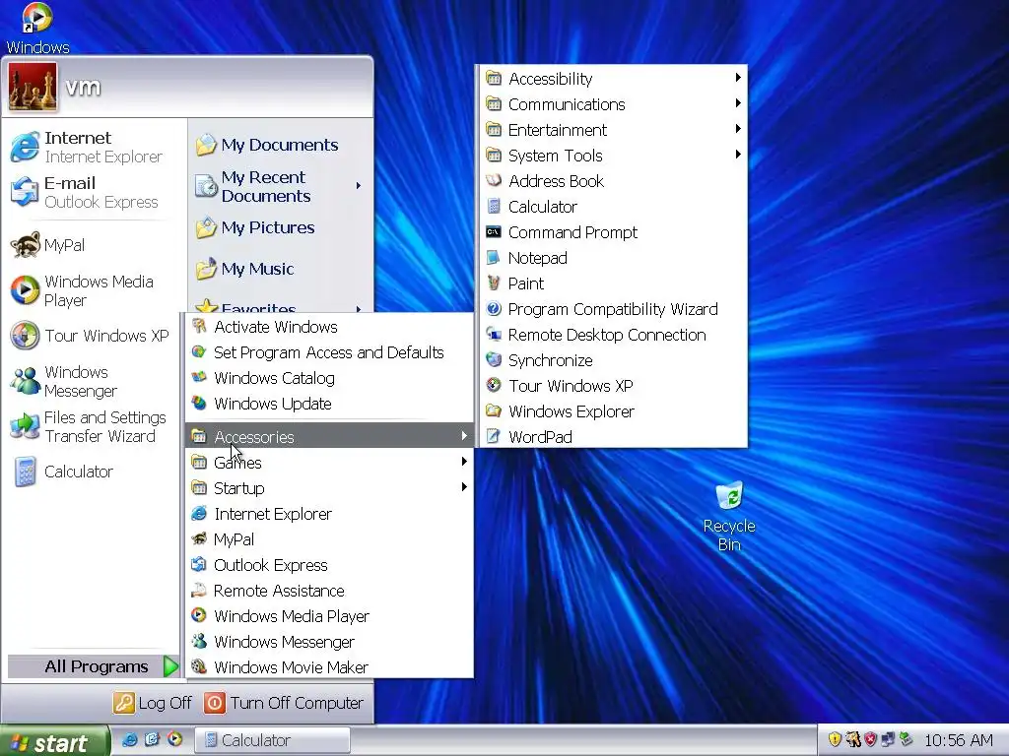Screen dimensions: 1009x756
Task: Open Windows Messenger in the left pane
Action: pos(94,381)
